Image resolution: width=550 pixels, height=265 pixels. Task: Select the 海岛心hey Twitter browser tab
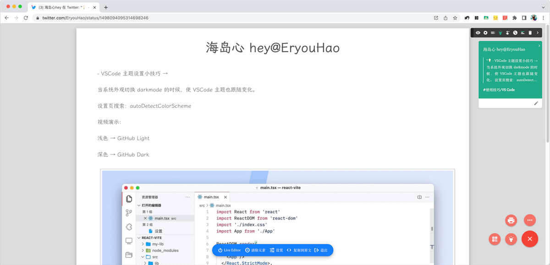click(63, 7)
